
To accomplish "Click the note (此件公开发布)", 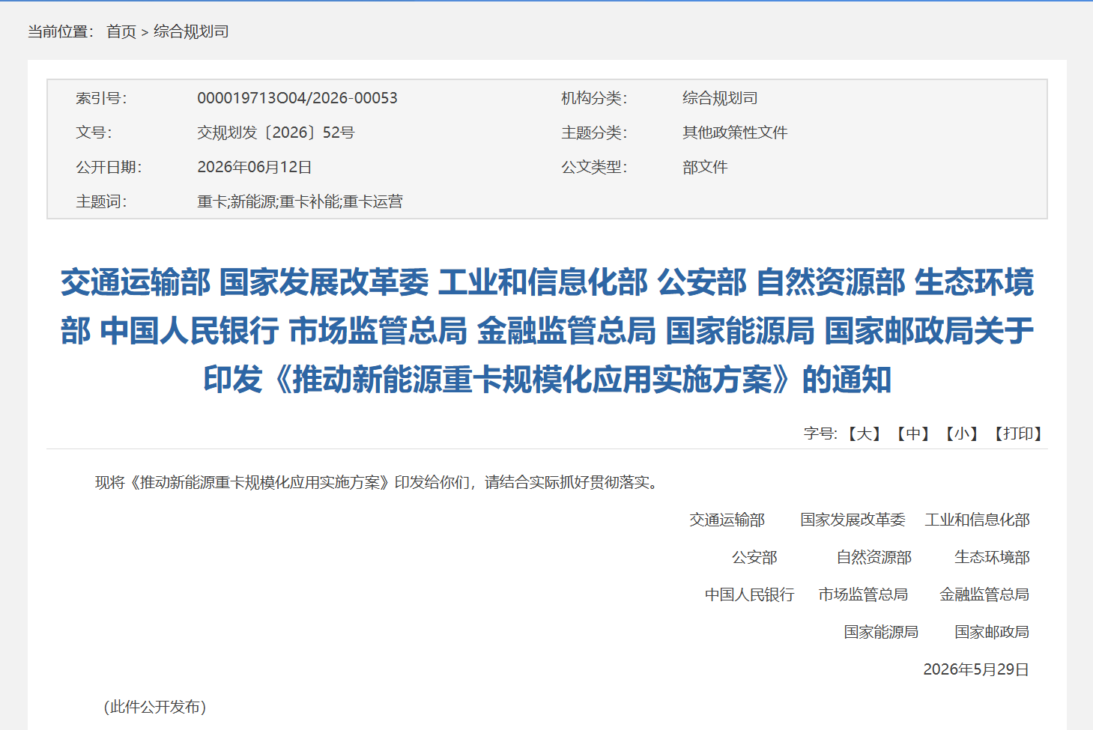I will pos(155,707).
